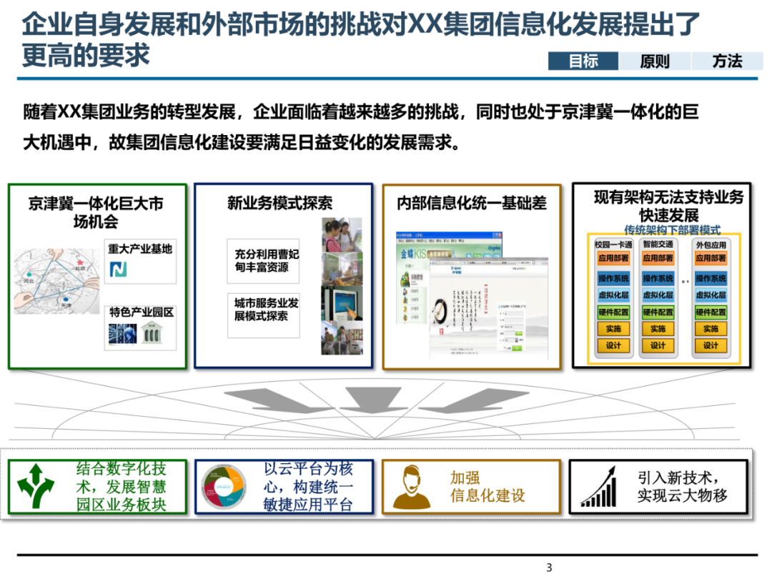Click the 加强信息化建设 card
Screen dimensions: 772x579
pos(471,487)
